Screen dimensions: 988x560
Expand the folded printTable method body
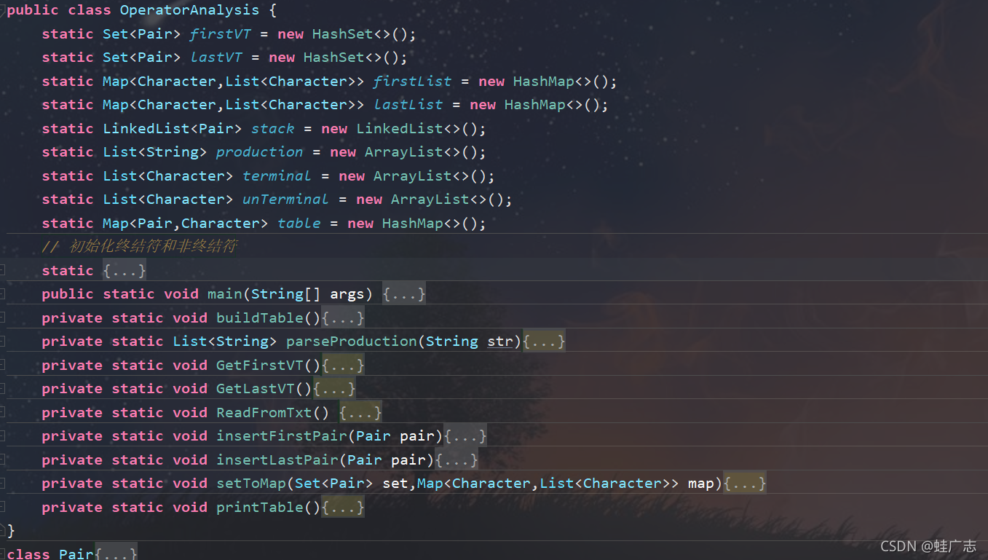[343, 507]
